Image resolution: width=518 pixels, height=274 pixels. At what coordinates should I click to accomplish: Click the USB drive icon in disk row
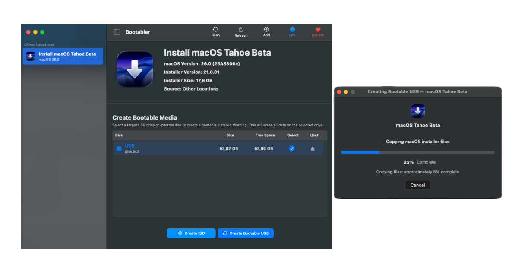click(x=119, y=148)
